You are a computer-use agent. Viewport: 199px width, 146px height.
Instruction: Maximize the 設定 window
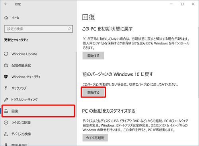click(182, 4)
